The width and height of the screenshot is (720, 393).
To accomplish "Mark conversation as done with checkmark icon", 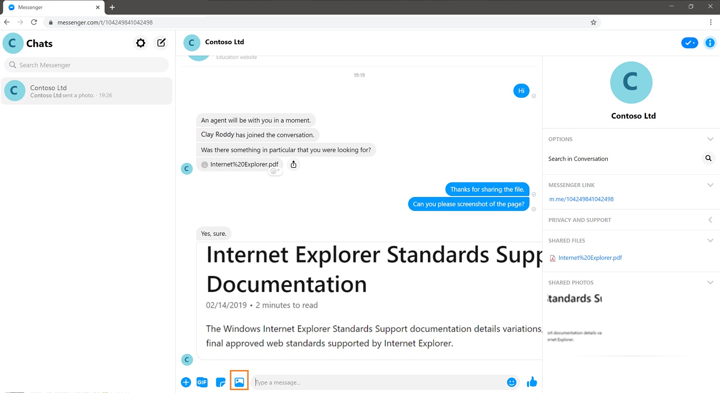I will click(x=690, y=43).
